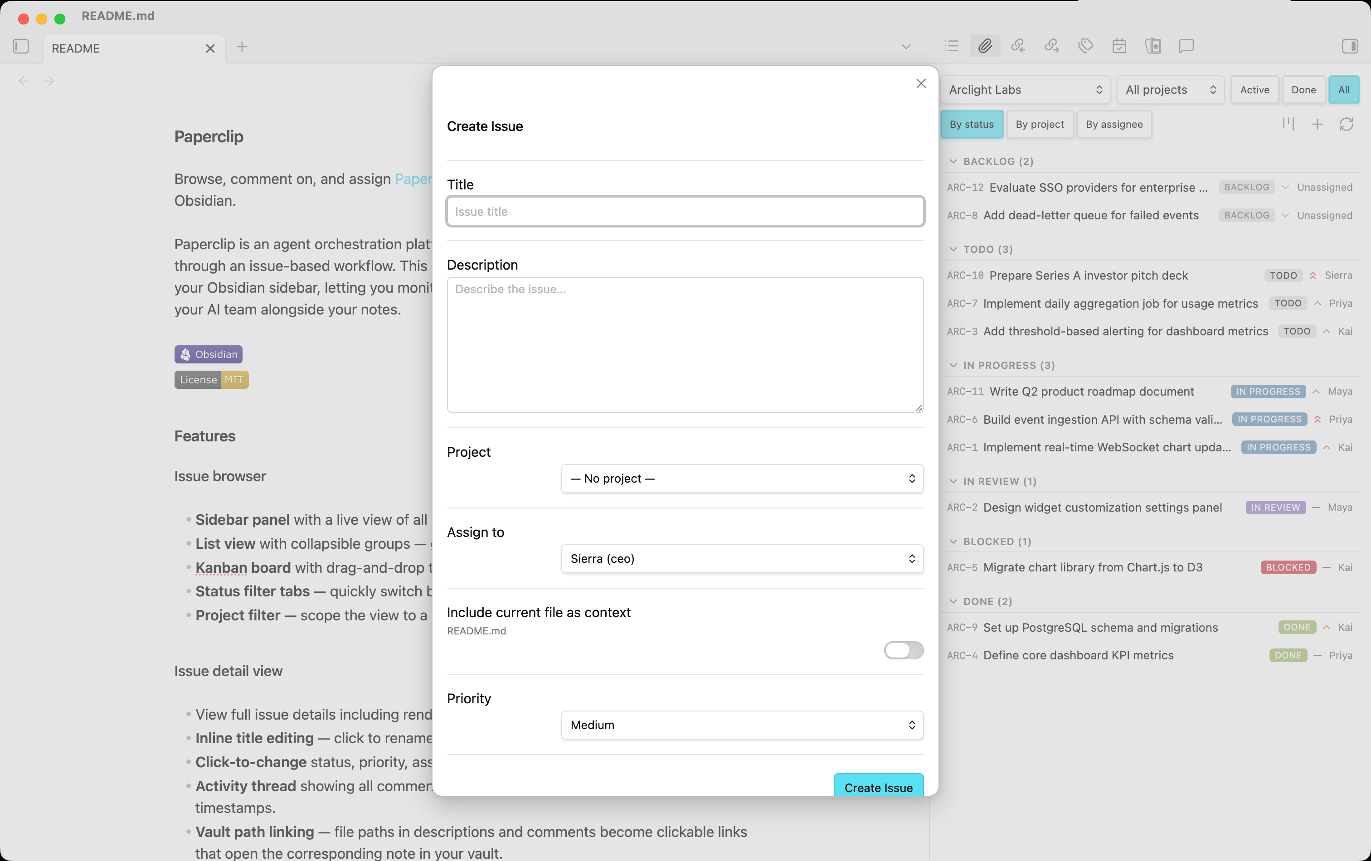The height and width of the screenshot is (861, 1371).
Task: Filter issues to Active only
Action: coord(1255,89)
